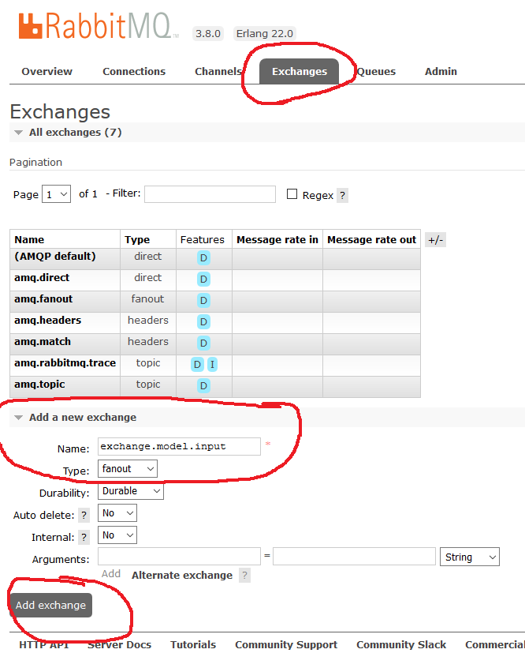Screen dimensions: 525x668
Task: Switch to the Admin tab
Action: coord(441,72)
